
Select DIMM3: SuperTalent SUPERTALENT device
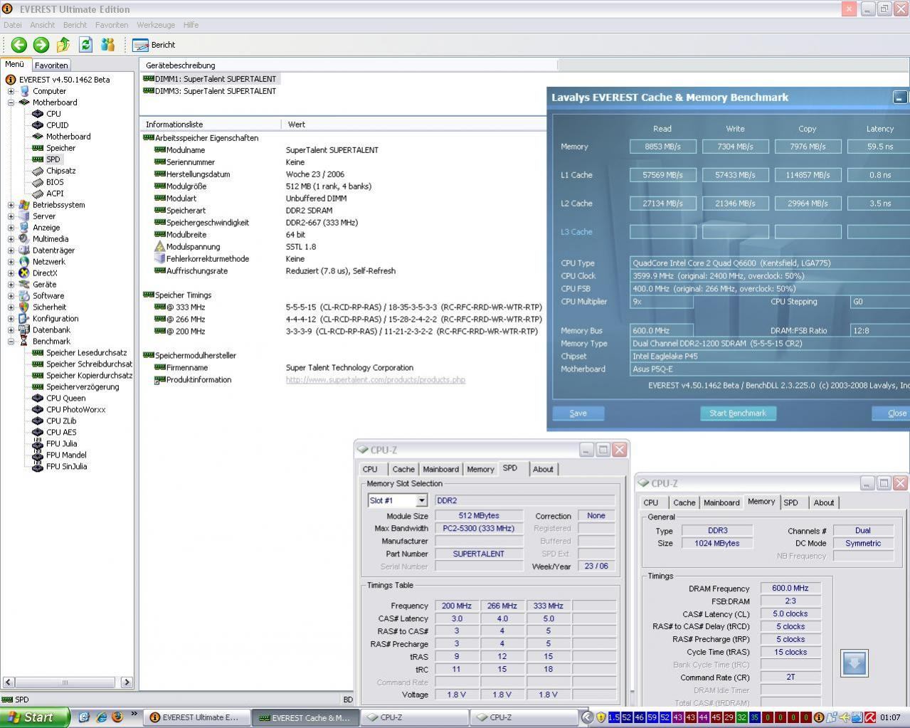(x=210, y=91)
